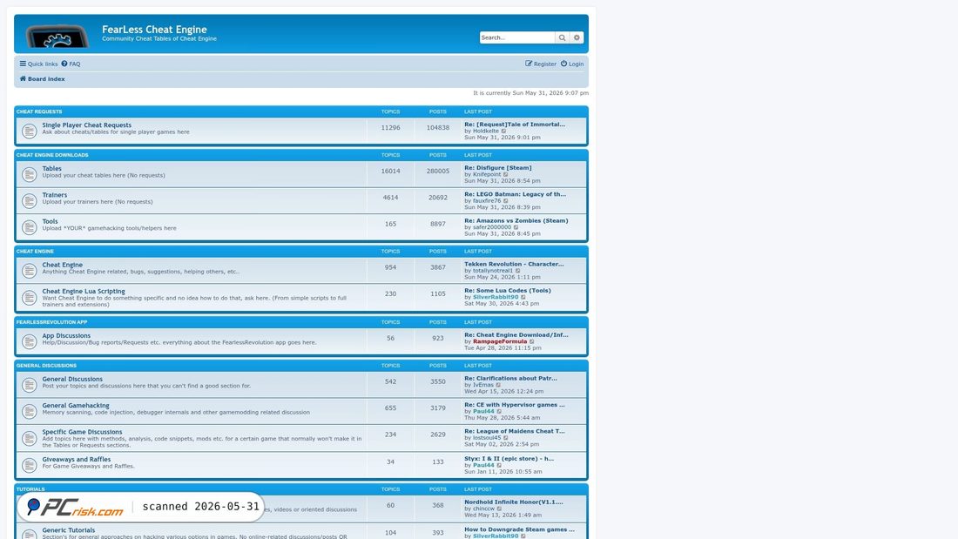The image size is (958, 539).
Task: Click the forum icon beside Giveaways and Raffles
Action: 29,465
